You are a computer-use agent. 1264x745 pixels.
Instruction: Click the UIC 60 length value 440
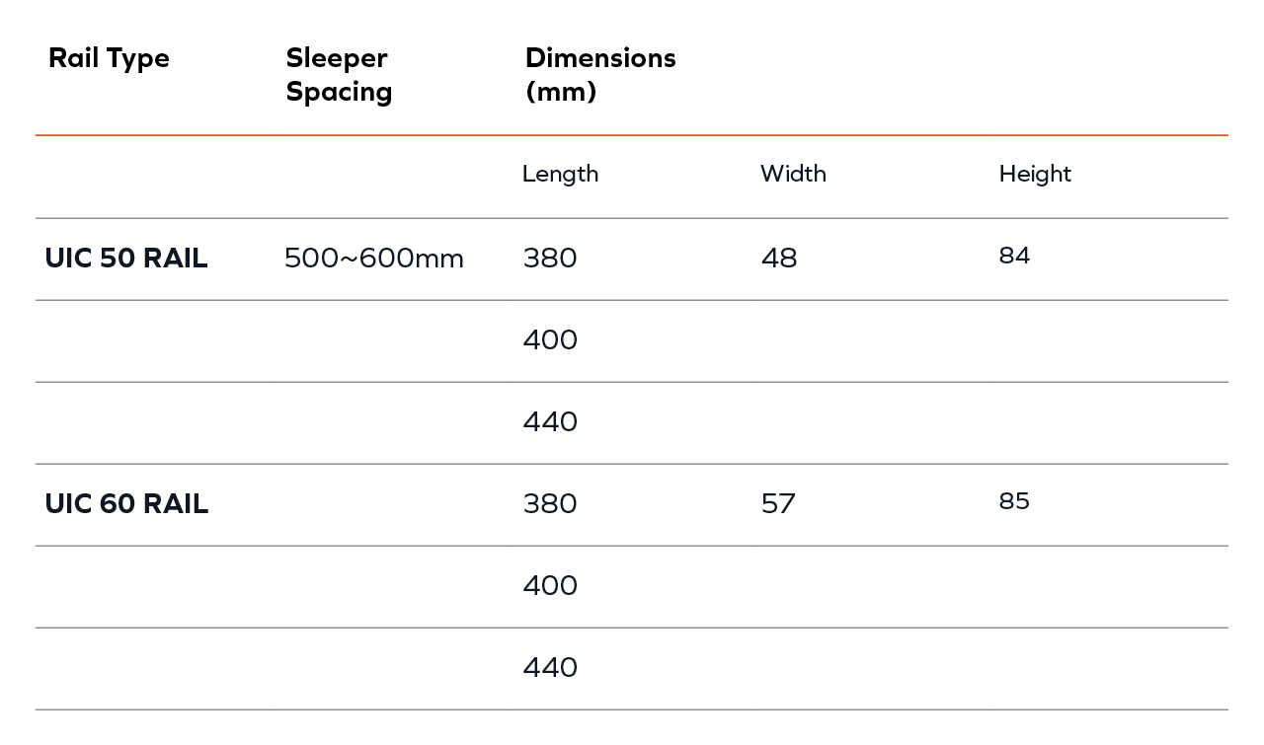coord(550,668)
